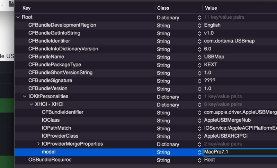Click the Value column header
Viewport: 277px width, 168px height.
pyautogui.click(x=211, y=8)
